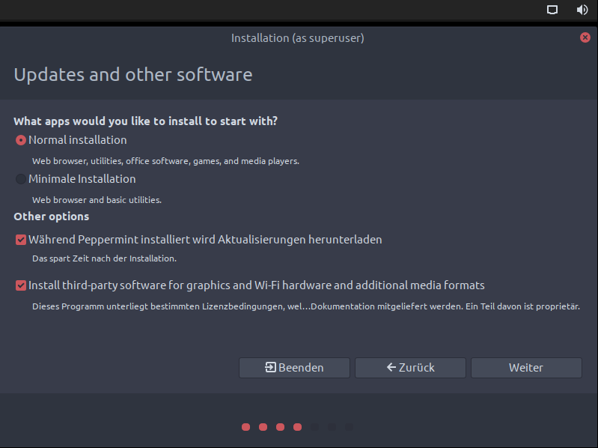Click the second red progress dot

(x=263, y=427)
